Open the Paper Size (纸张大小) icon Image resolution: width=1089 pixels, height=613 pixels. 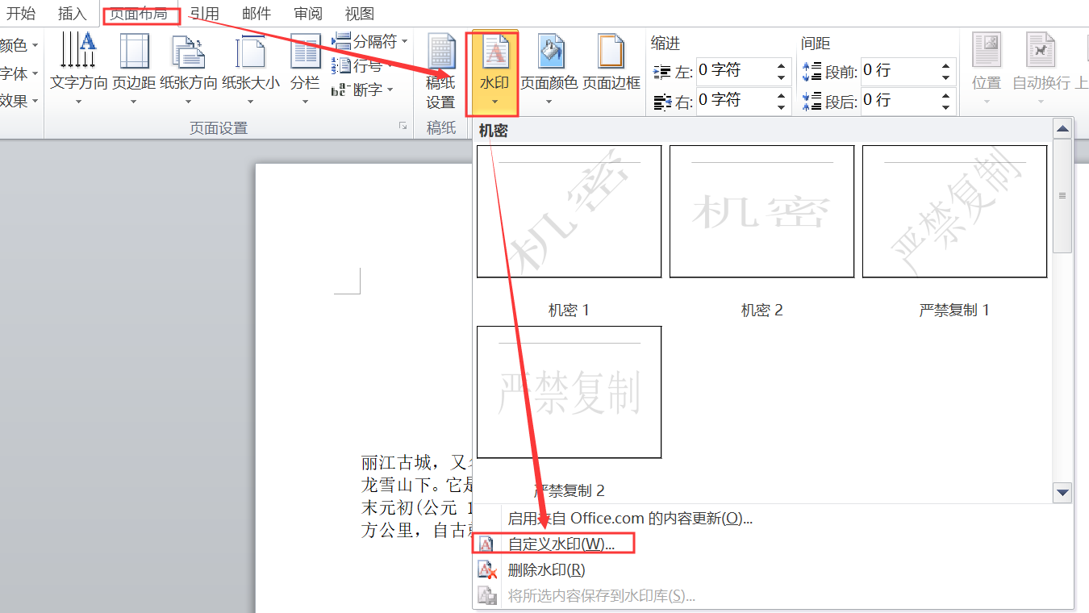251,69
